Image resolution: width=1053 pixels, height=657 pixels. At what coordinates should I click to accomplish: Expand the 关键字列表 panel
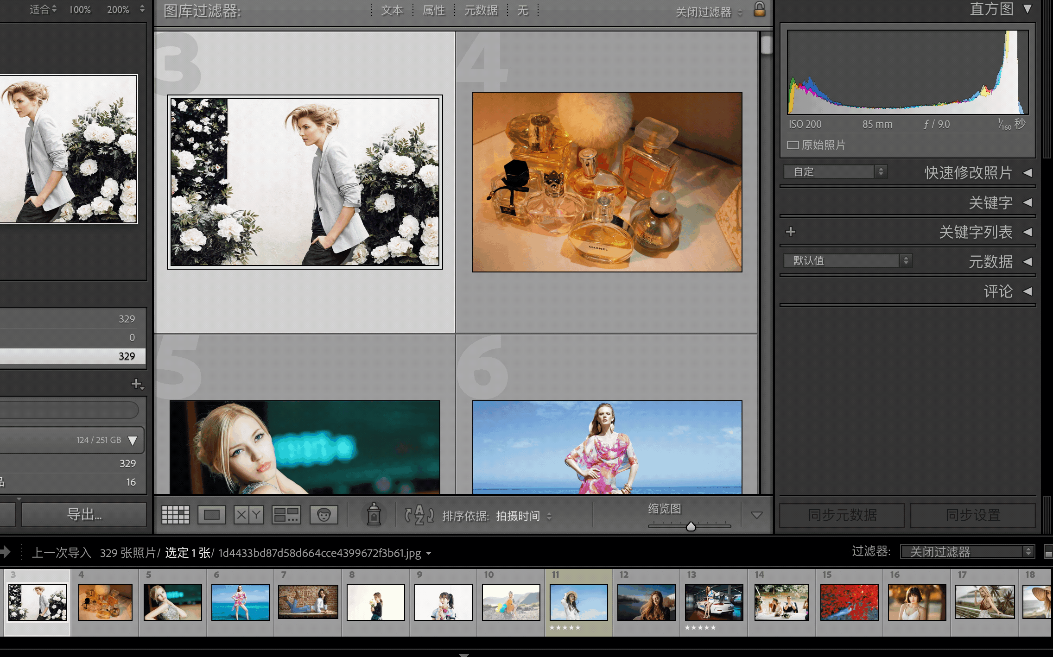(1027, 232)
